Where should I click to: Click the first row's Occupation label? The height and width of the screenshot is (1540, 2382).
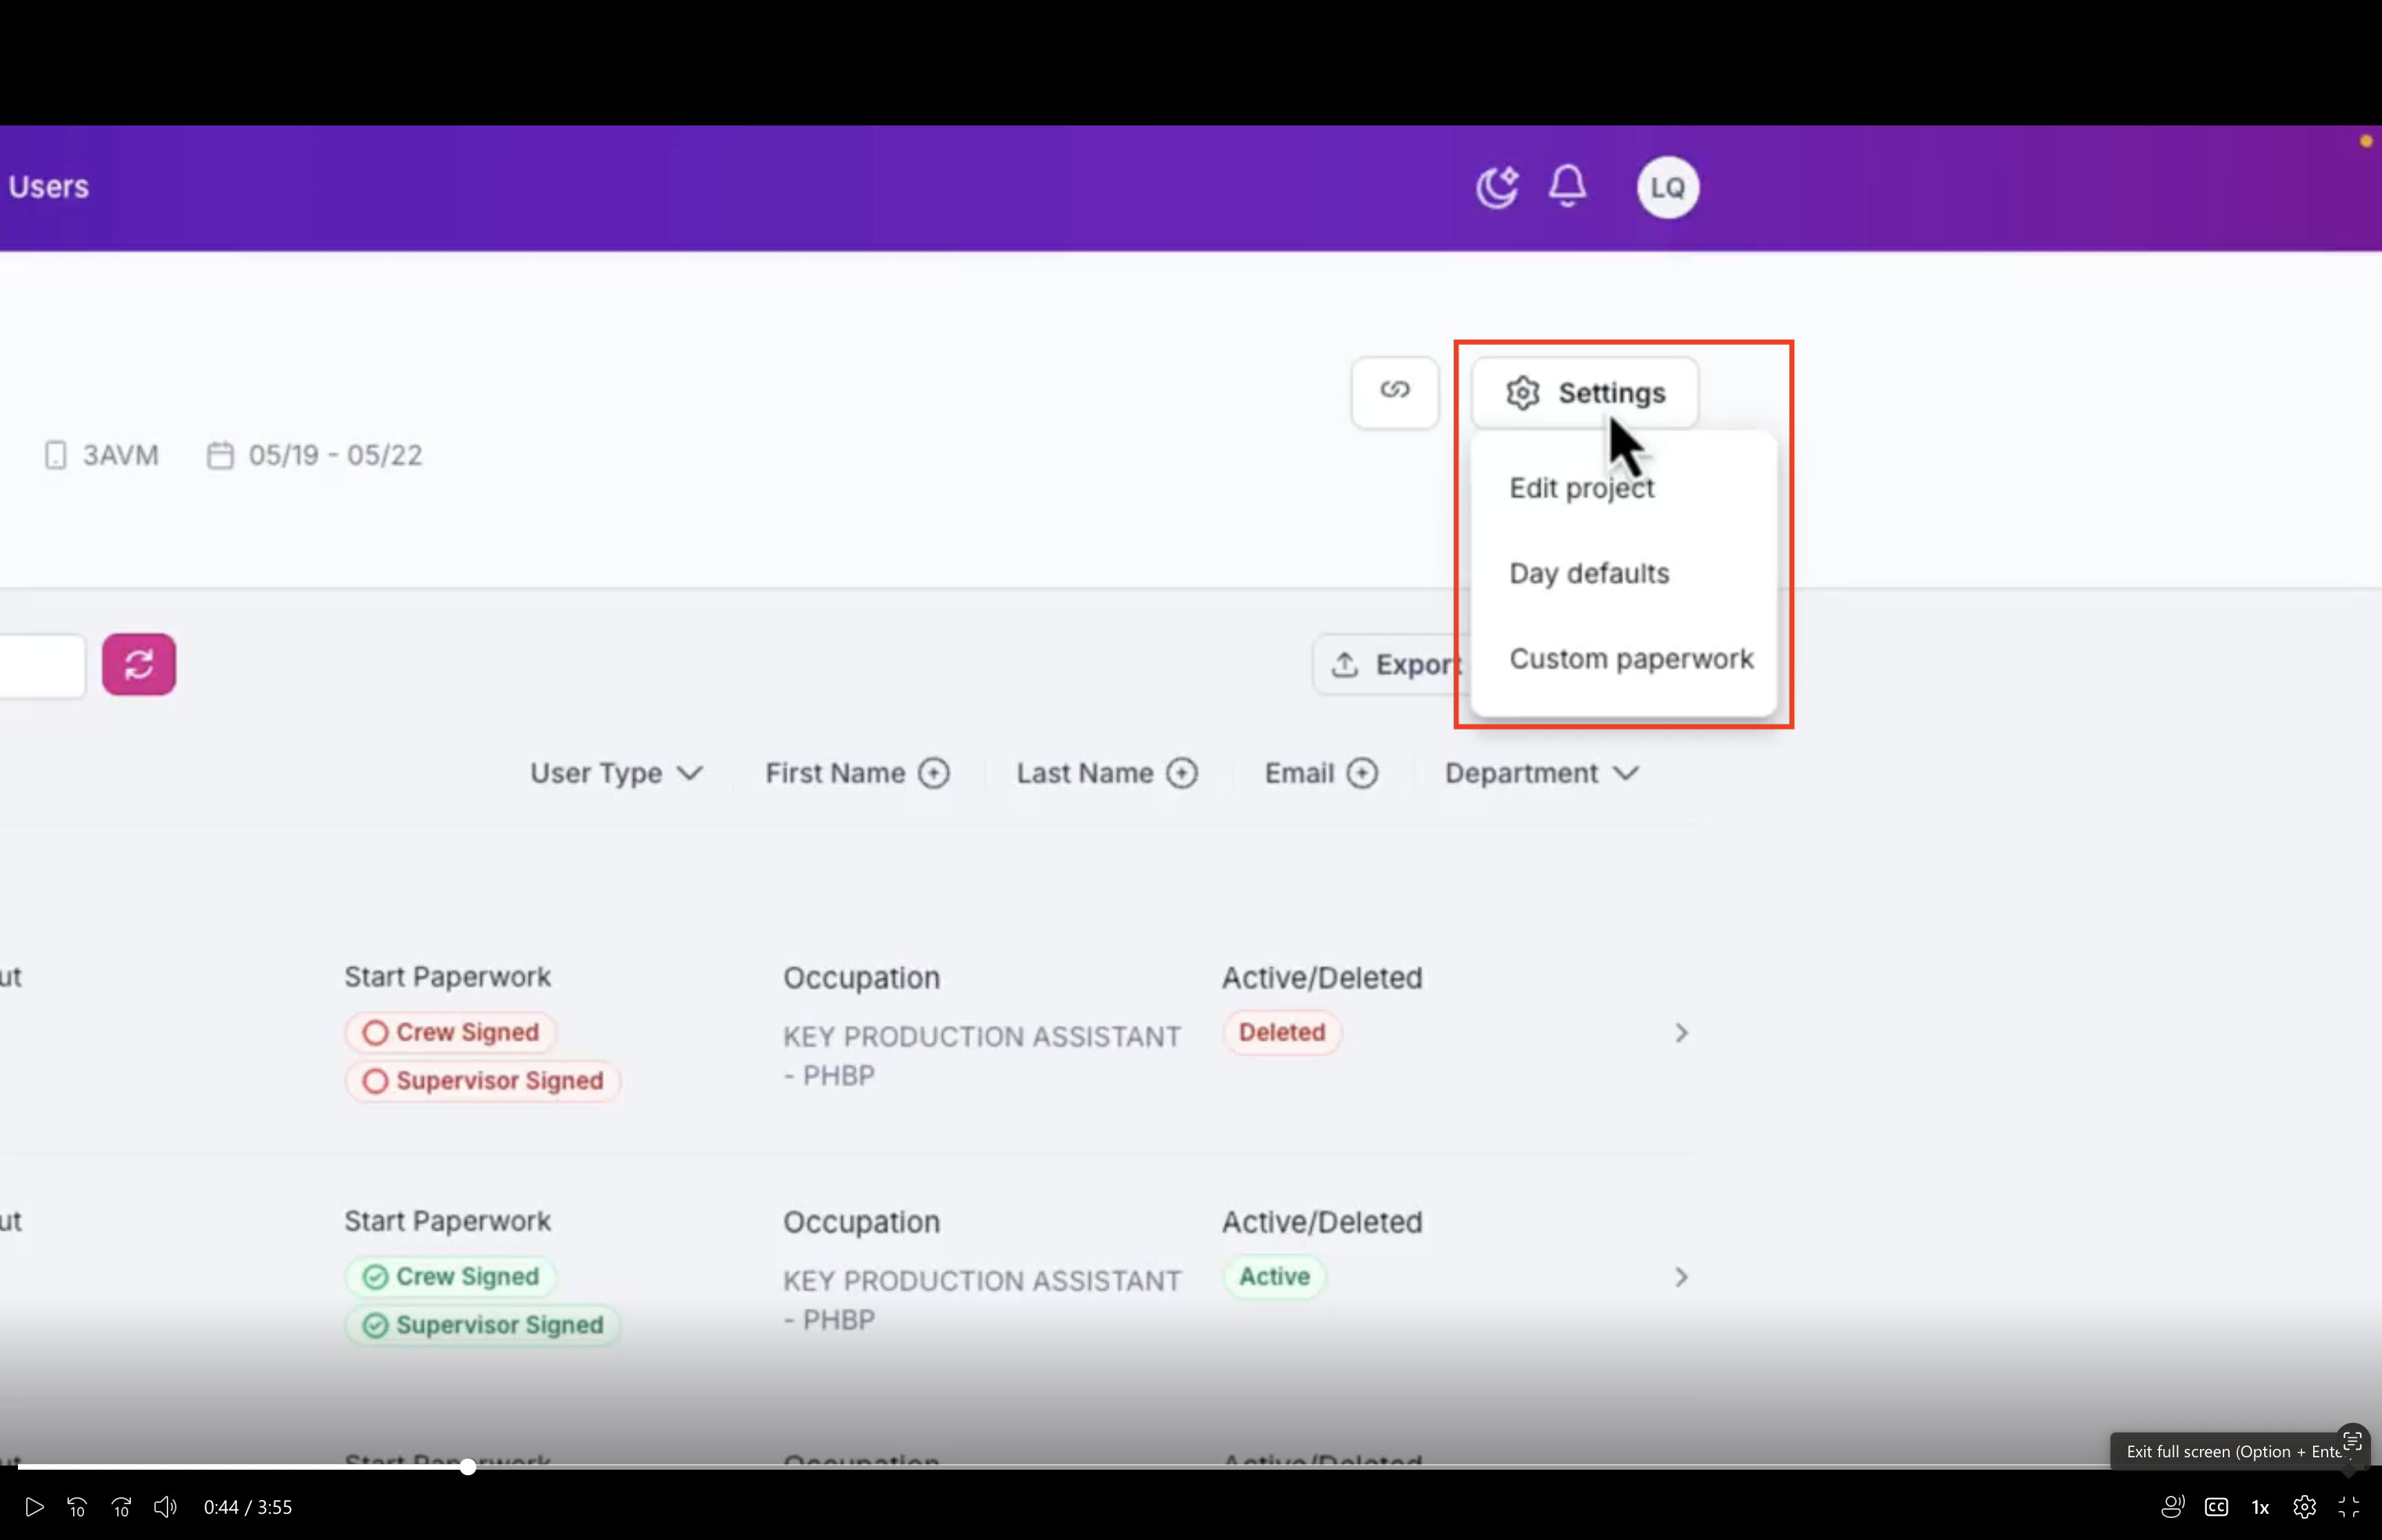(861, 977)
